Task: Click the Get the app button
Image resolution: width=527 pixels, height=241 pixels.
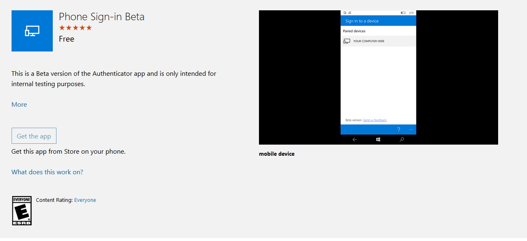Action: 34,136
